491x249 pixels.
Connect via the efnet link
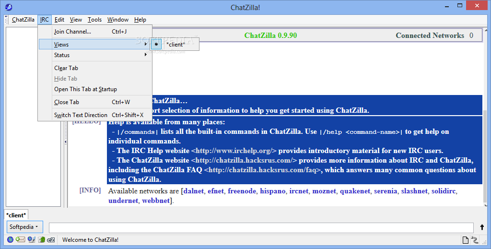[216, 191]
